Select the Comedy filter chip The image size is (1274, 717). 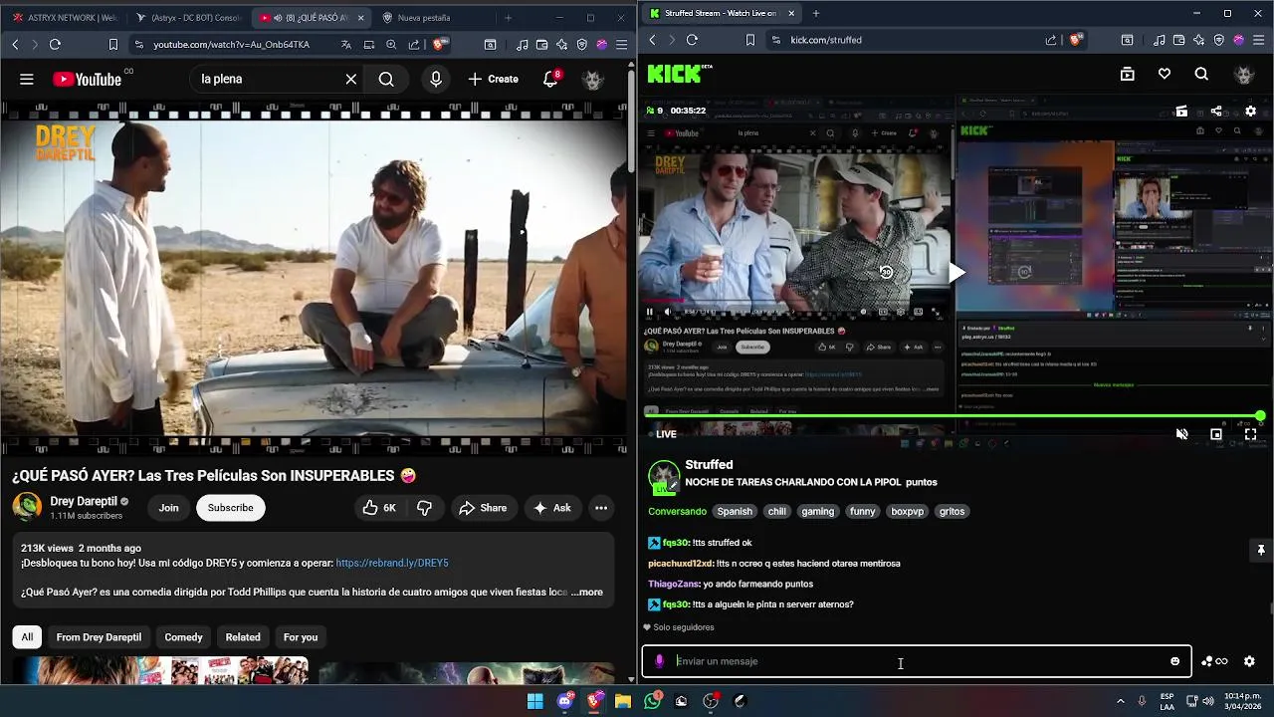(183, 637)
